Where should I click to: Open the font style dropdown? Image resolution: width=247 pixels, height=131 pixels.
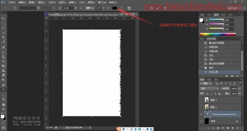click(54, 8)
